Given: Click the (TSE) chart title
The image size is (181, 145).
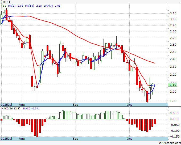Looking at the screenshot, I should point(5,2).
